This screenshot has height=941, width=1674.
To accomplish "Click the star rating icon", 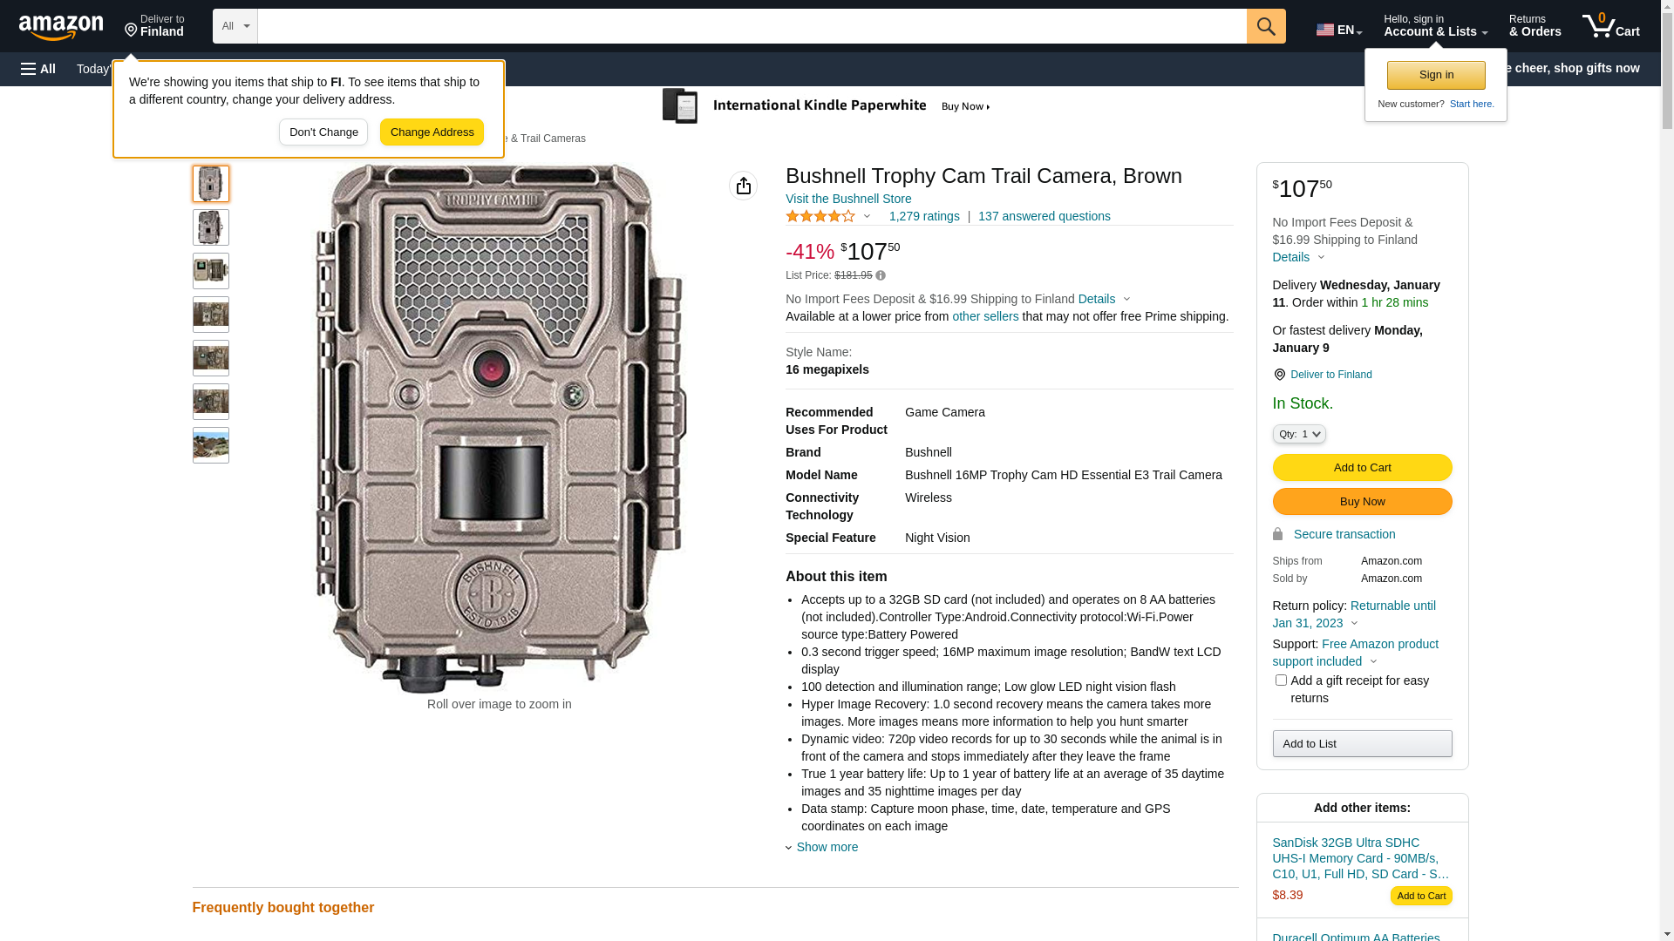I will point(820,216).
